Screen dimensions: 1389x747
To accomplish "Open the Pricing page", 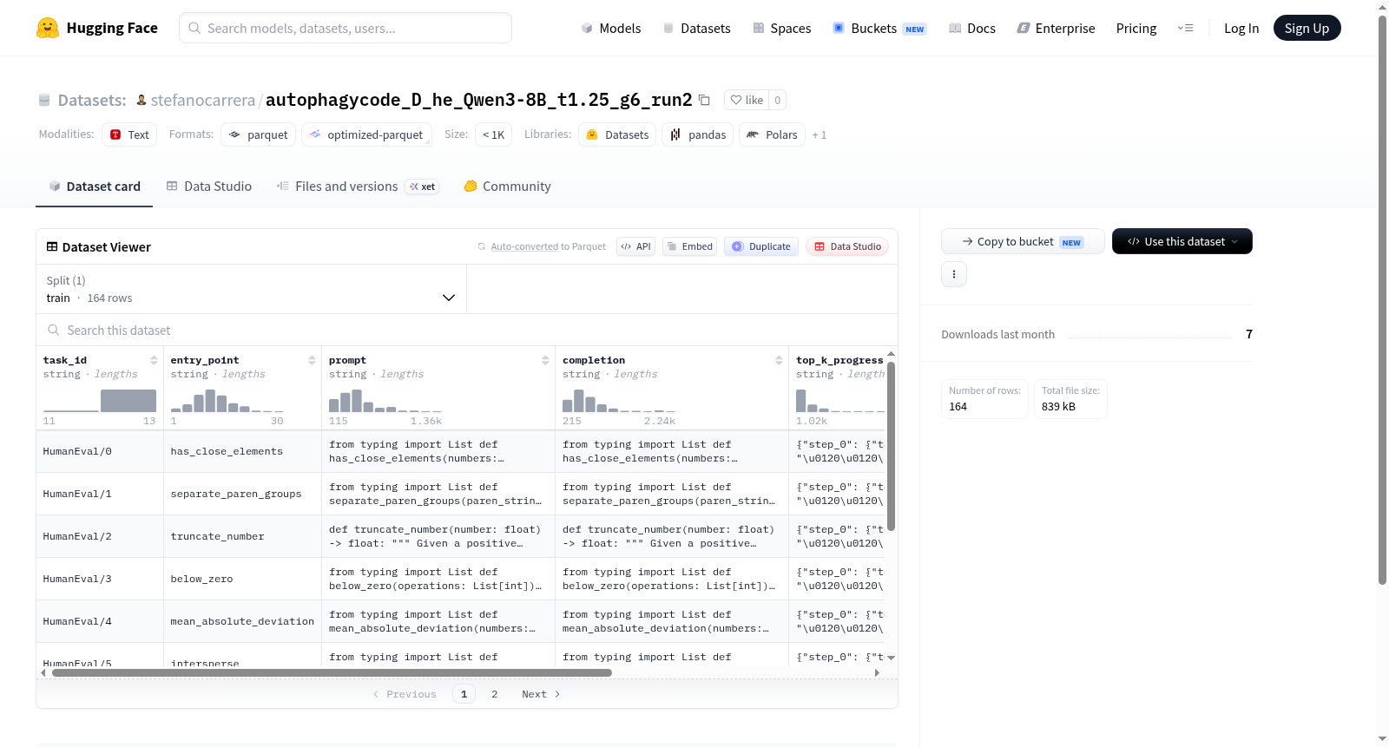I will coord(1136,28).
